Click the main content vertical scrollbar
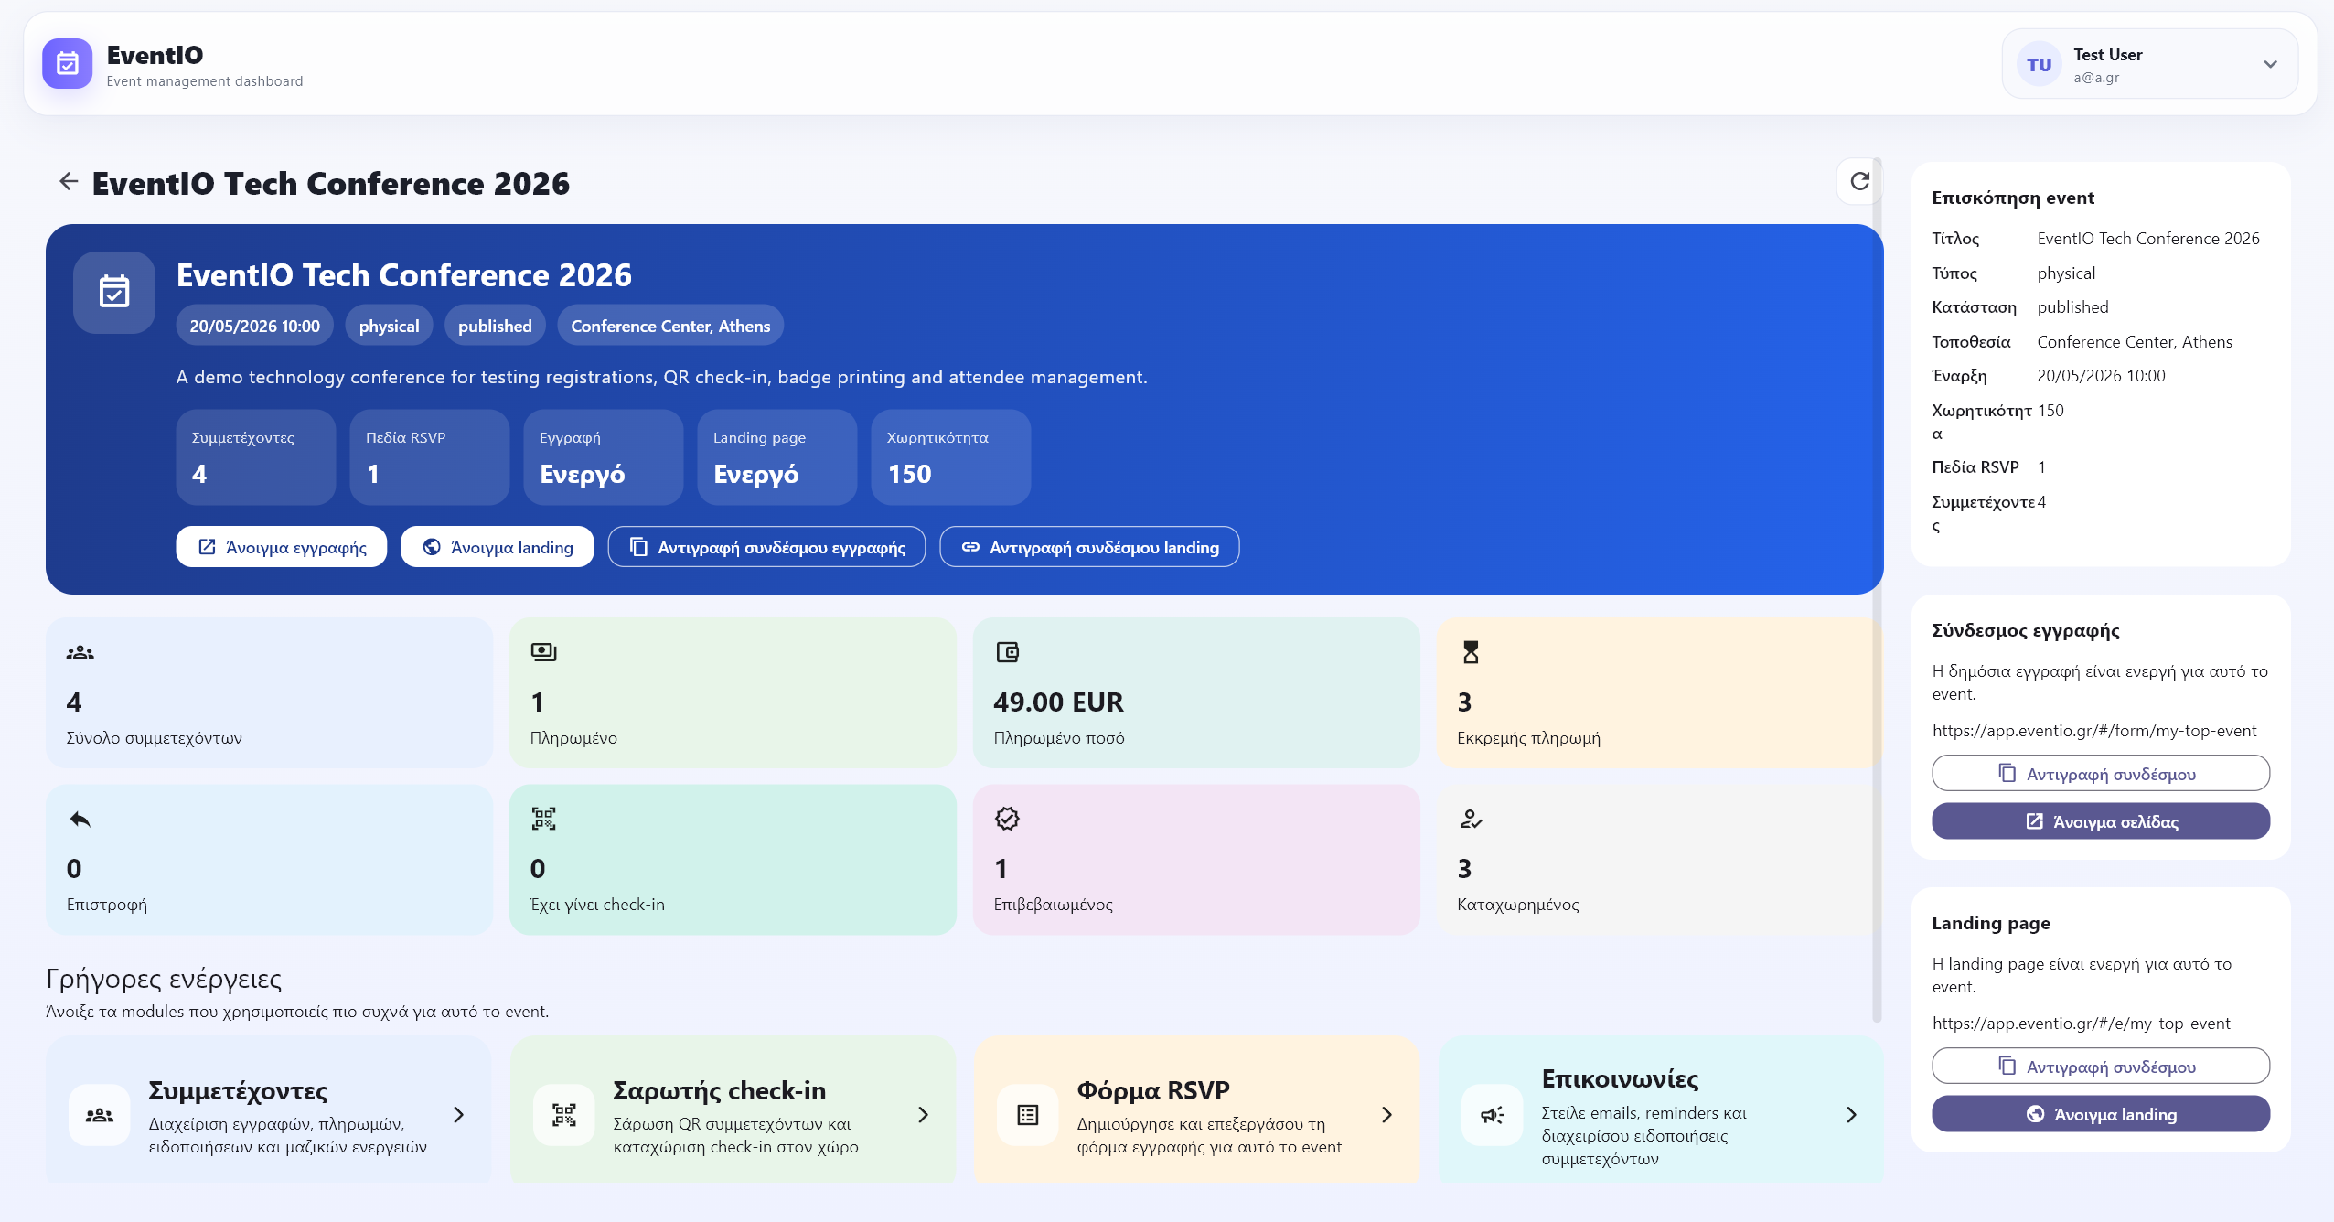 (x=1877, y=590)
